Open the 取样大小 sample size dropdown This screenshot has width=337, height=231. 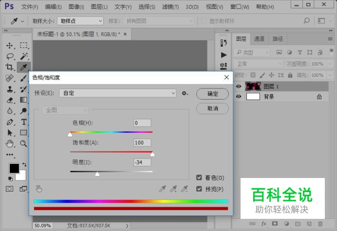click(x=80, y=21)
